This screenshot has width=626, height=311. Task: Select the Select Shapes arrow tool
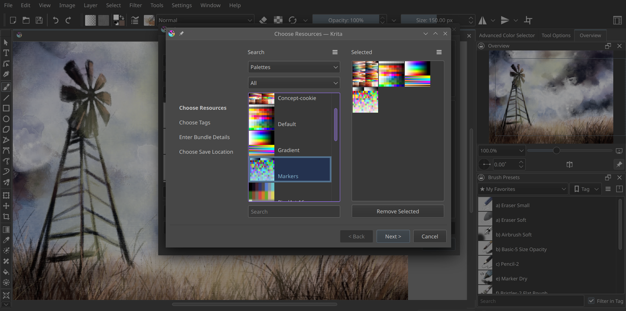[x=6, y=42]
